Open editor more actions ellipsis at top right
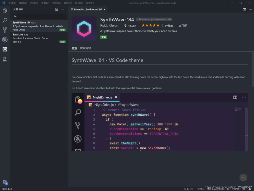The height and width of the screenshot is (191, 254). tap(251, 10)
